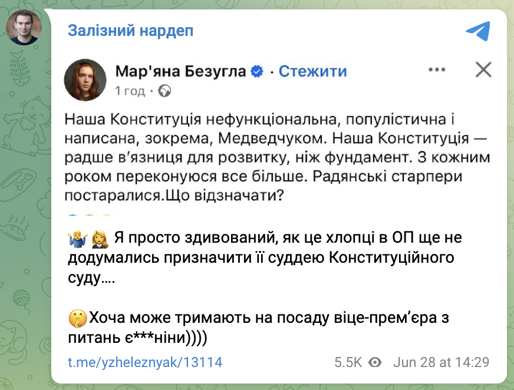The image size is (514, 390).
Task: Click the "Jun 28 at 14:29" date
Action: coord(441,362)
